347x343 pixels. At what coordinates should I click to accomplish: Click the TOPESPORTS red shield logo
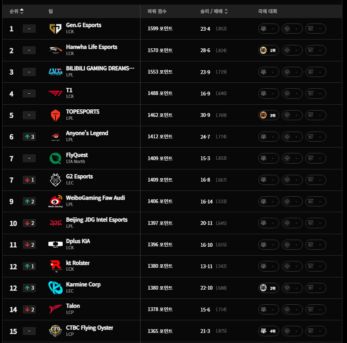[x=56, y=115]
